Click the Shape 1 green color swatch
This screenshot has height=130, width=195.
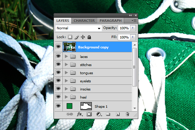pos(69,106)
